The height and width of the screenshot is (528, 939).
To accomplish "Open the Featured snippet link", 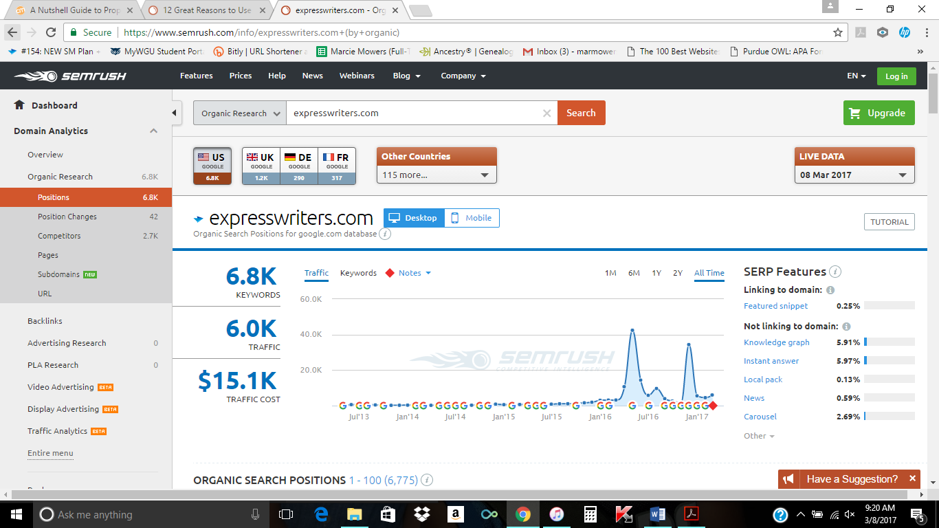I will click(776, 306).
